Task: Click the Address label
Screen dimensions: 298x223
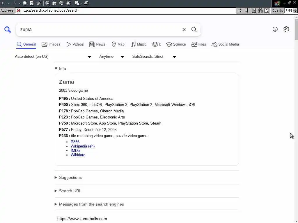Action: coord(7,10)
